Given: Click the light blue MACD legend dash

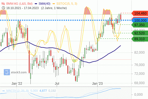Looking at the screenshot, I should pyautogui.click(x=4, y=91).
